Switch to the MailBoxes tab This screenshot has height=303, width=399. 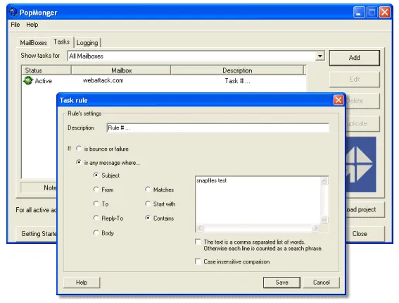(33, 42)
